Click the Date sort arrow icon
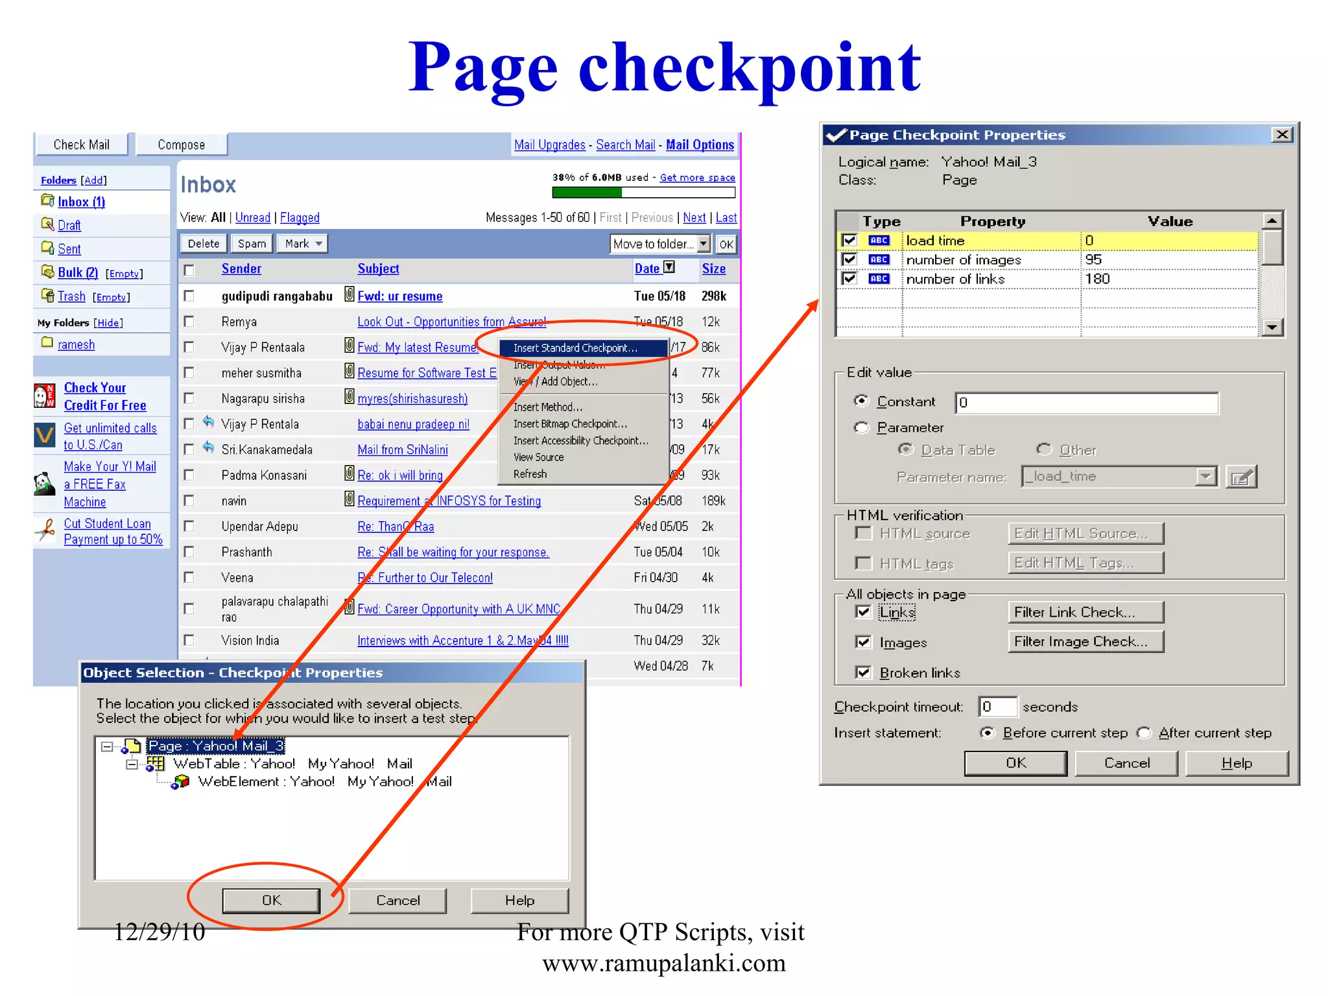 [669, 267]
